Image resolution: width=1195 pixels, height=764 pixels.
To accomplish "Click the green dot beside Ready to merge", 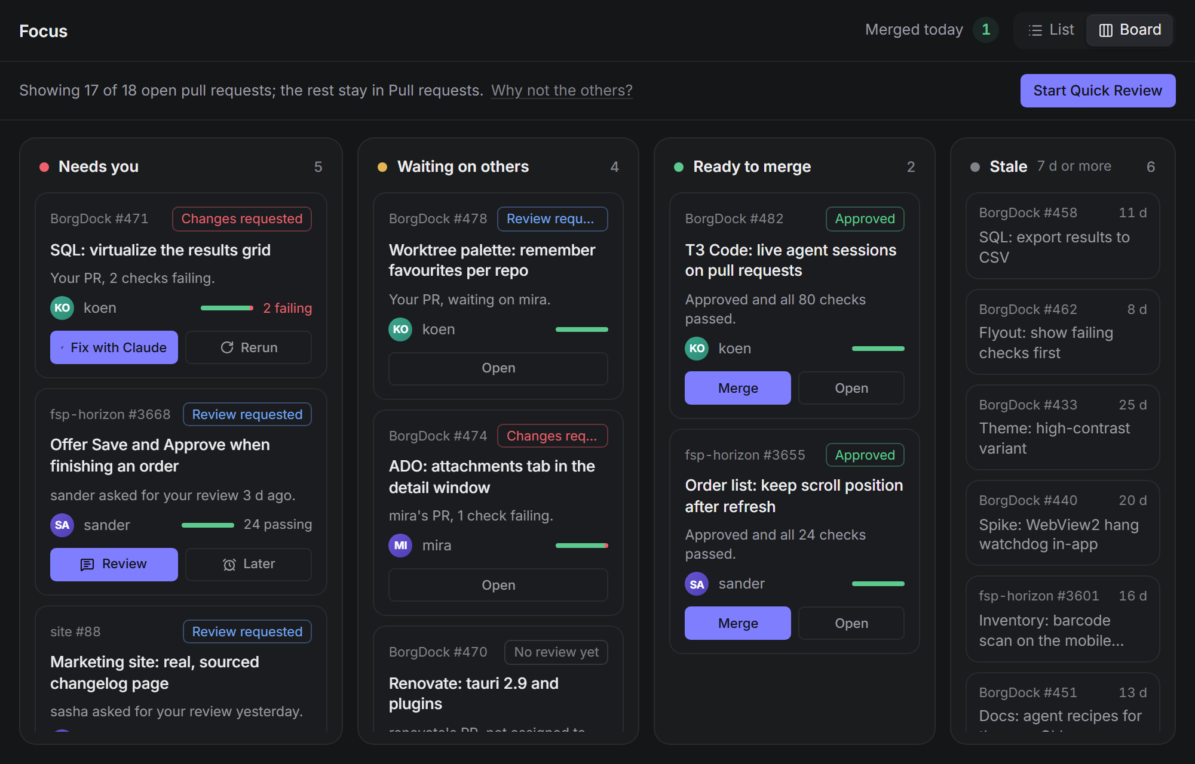I will (x=679, y=167).
